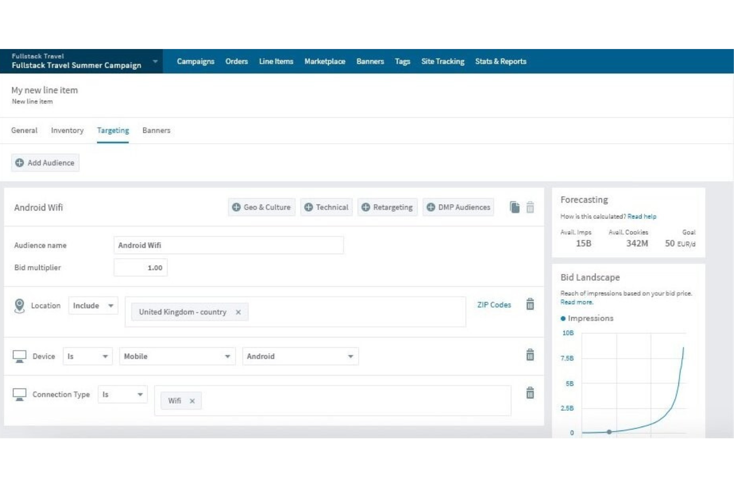Add DMP Audiences targeting
Screen dimensions: 734x489
458,207
